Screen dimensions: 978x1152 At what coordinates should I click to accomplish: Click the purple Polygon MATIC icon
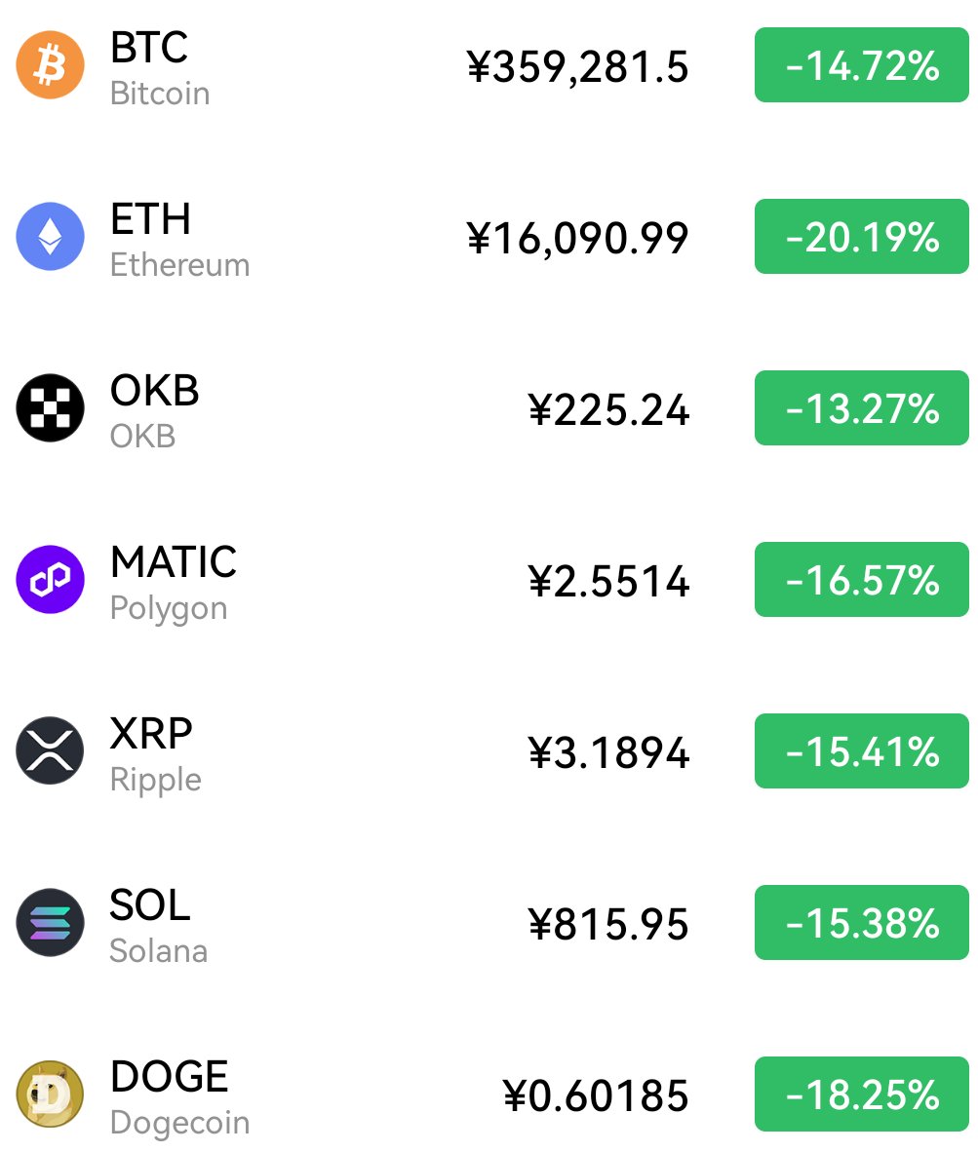coord(50,580)
